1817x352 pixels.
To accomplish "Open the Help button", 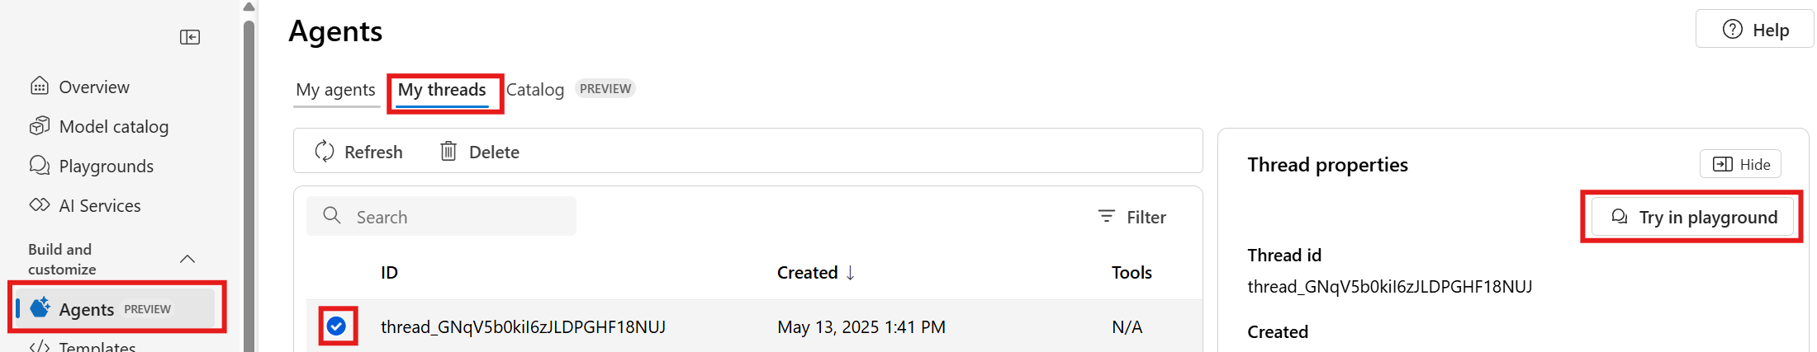I will (1754, 30).
